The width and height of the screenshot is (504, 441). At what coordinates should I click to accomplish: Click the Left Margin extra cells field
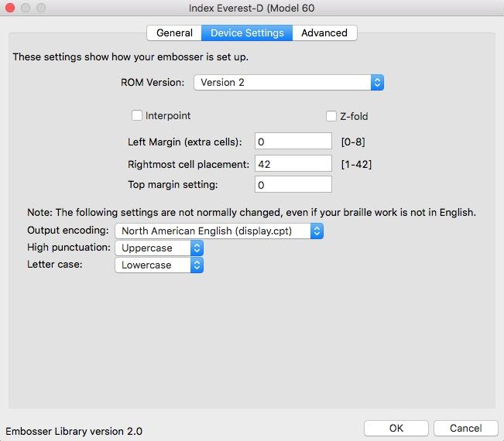pyautogui.click(x=293, y=142)
